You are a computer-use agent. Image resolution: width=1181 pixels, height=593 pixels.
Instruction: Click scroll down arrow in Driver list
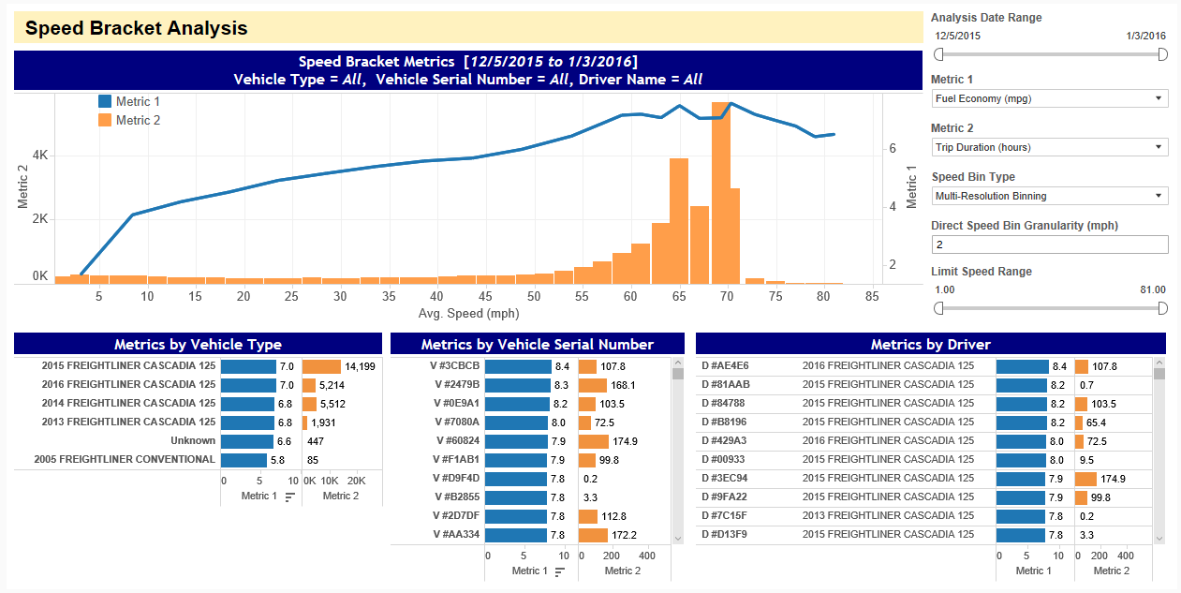1159,539
